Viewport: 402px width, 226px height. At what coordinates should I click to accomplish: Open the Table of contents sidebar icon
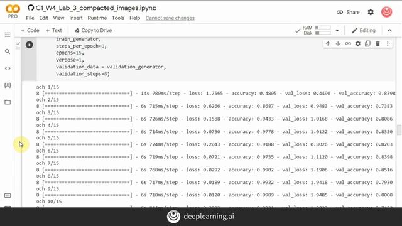[8, 35]
